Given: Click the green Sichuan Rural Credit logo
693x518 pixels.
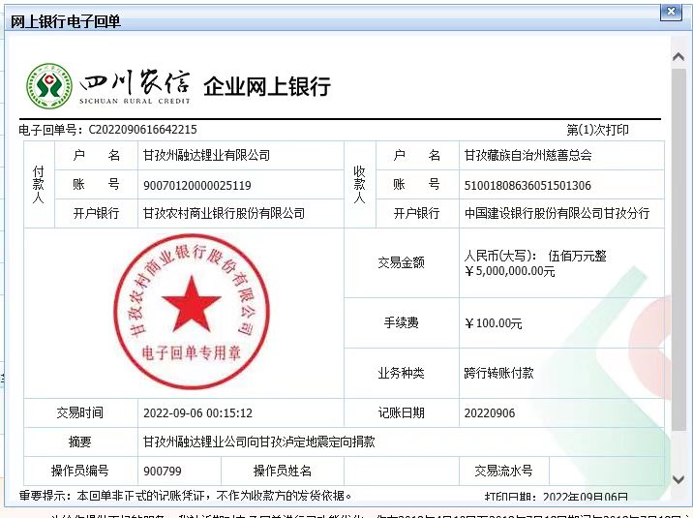Looking at the screenshot, I should pos(48,86).
